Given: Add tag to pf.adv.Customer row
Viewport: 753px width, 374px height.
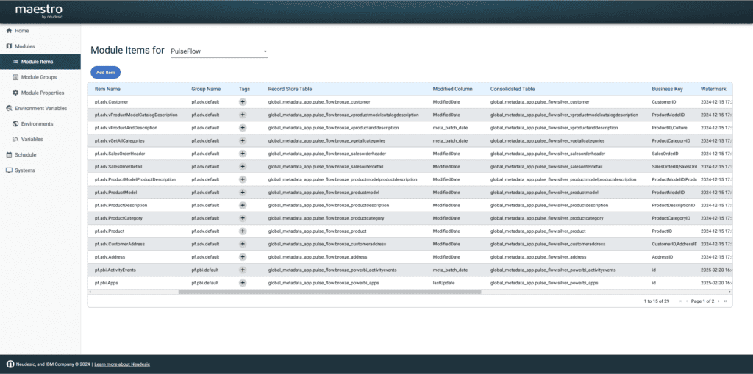Looking at the screenshot, I should tap(243, 102).
